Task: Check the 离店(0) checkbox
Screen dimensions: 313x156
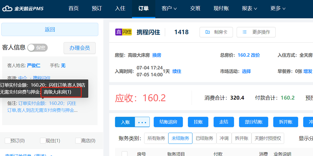Action: pyautogui.click(x=78, y=141)
